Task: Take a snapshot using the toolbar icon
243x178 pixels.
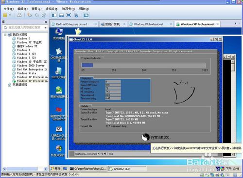Action: point(30,15)
